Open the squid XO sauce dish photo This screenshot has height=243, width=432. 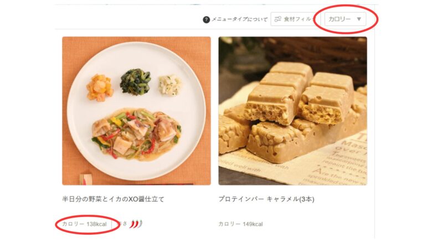point(136,111)
